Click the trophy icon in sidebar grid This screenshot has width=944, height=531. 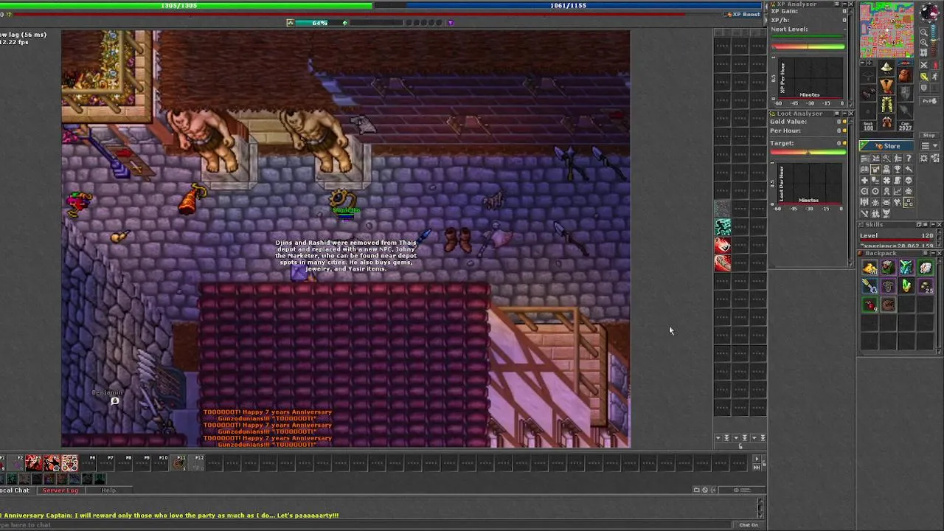[898, 170]
